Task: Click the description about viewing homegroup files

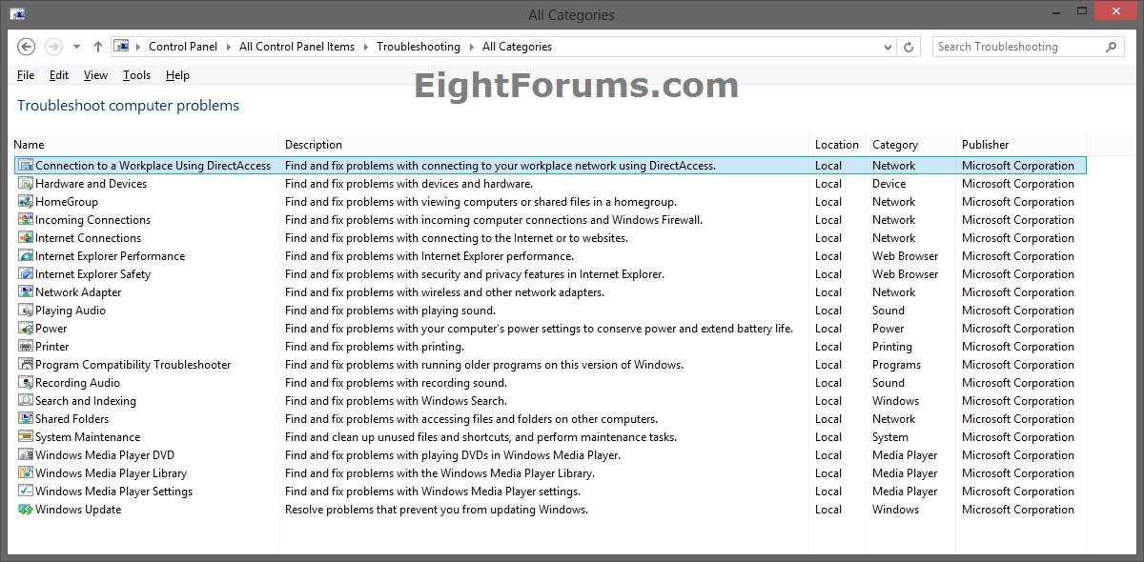Action: (x=480, y=202)
